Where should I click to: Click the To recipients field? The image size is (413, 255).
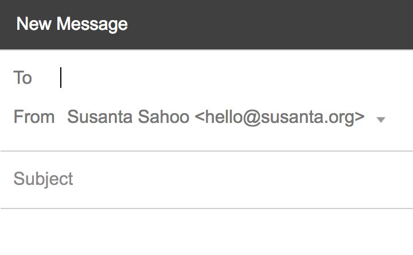[229, 78]
